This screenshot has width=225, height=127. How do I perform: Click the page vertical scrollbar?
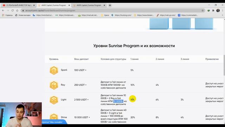(224, 65)
